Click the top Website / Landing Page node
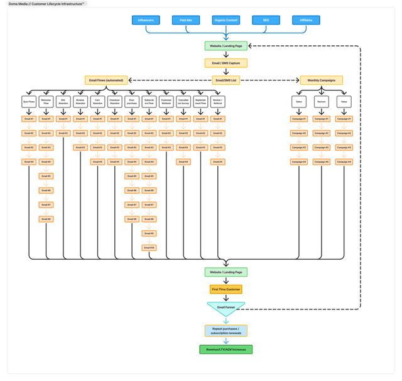 pos(226,46)
